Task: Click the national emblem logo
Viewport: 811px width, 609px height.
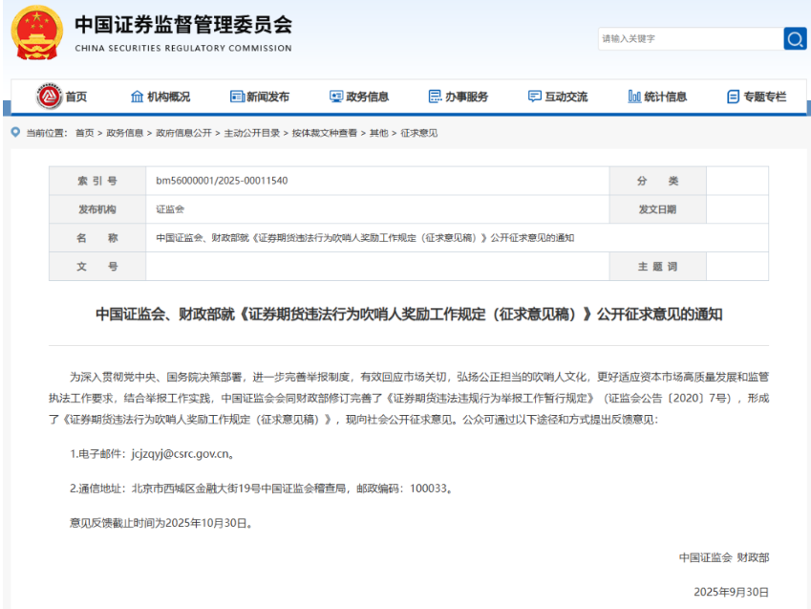Action: click(36, 33)
